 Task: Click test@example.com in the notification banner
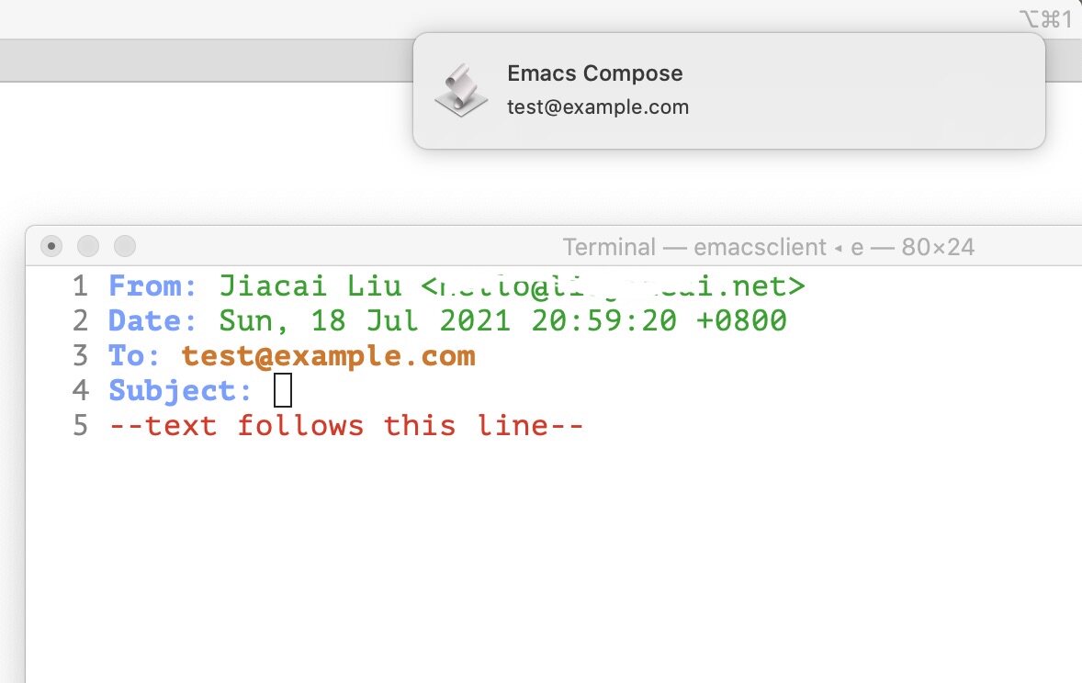pos(597,107)
